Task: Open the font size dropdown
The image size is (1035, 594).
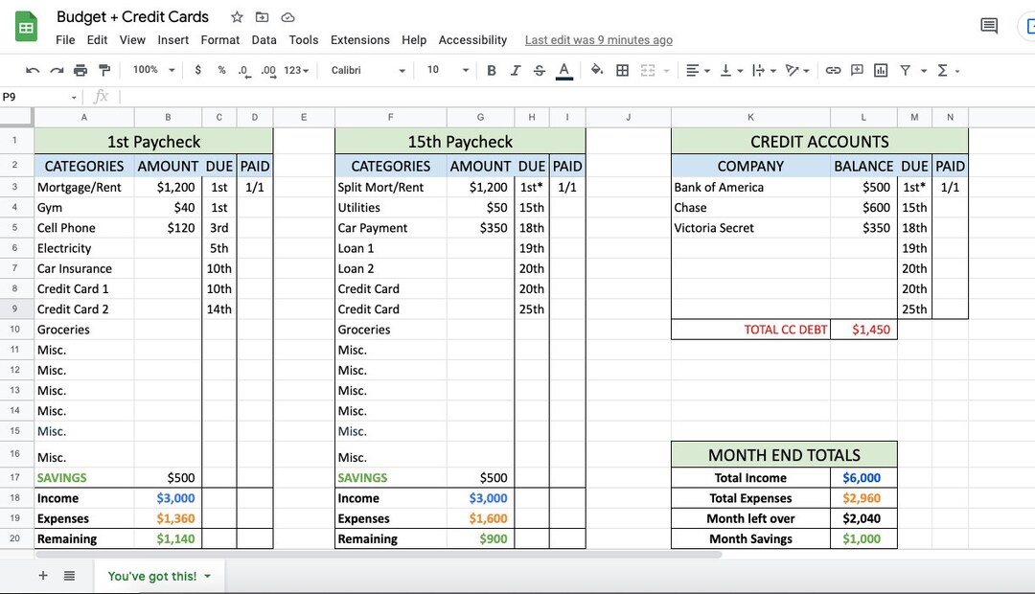Action: point(444,70)
